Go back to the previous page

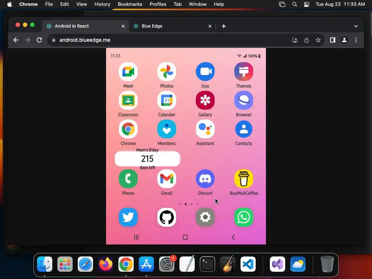point(16,40)
